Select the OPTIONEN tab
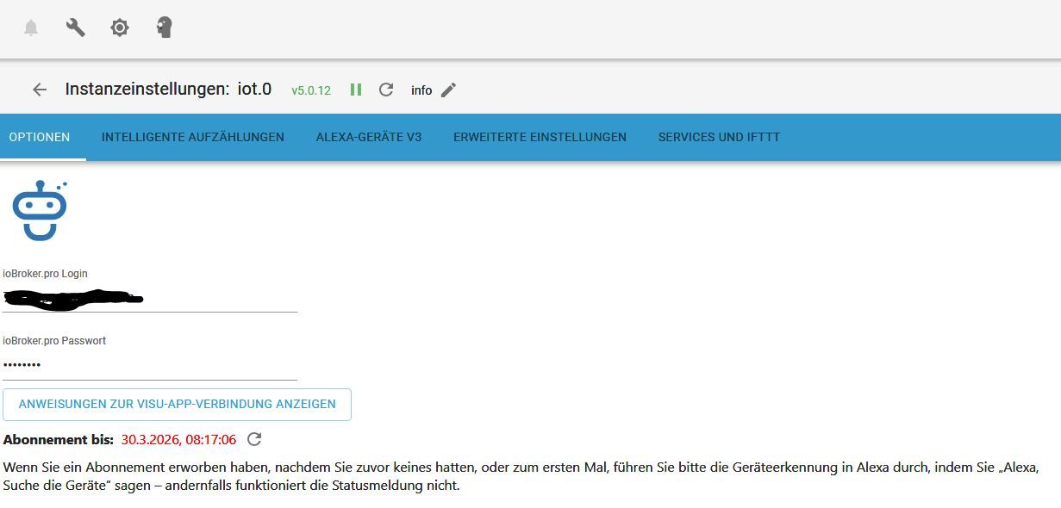The image size is (1061, 508). click(38, 137)
